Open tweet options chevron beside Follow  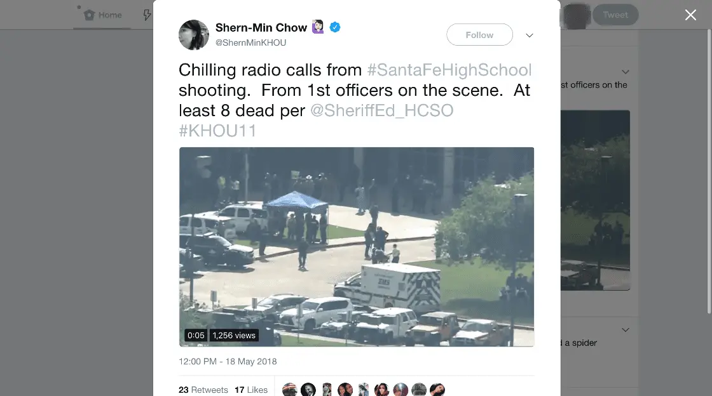pos(530,36)
